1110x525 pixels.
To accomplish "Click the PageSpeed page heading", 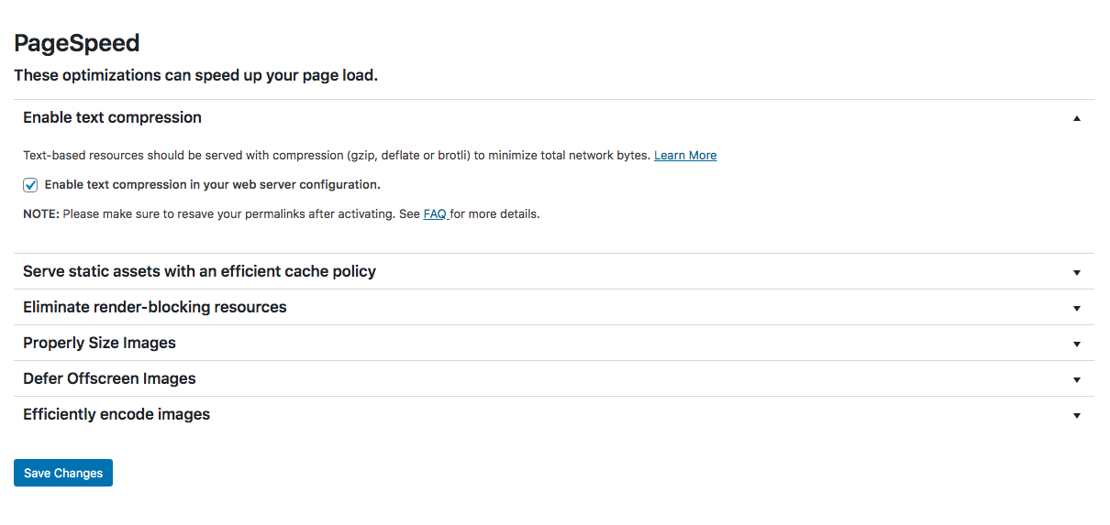I will pos(77,43).
